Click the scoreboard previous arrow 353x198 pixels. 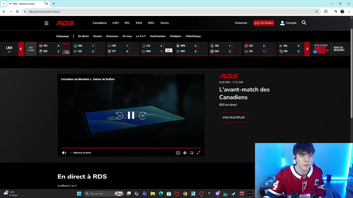[x=21, y=49]
